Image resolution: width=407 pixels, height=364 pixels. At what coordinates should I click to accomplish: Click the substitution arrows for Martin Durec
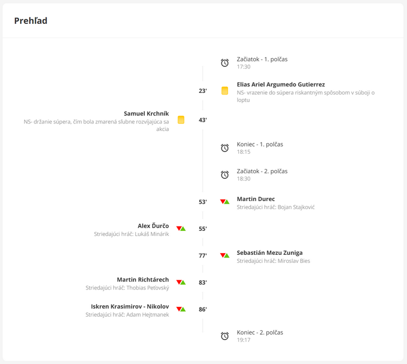point(225,202)
